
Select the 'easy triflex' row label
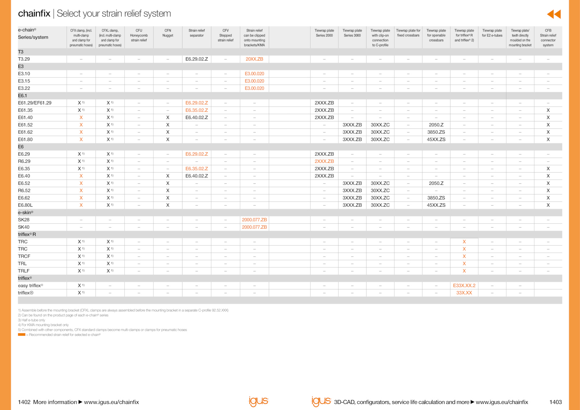click(x=30, y=286)
